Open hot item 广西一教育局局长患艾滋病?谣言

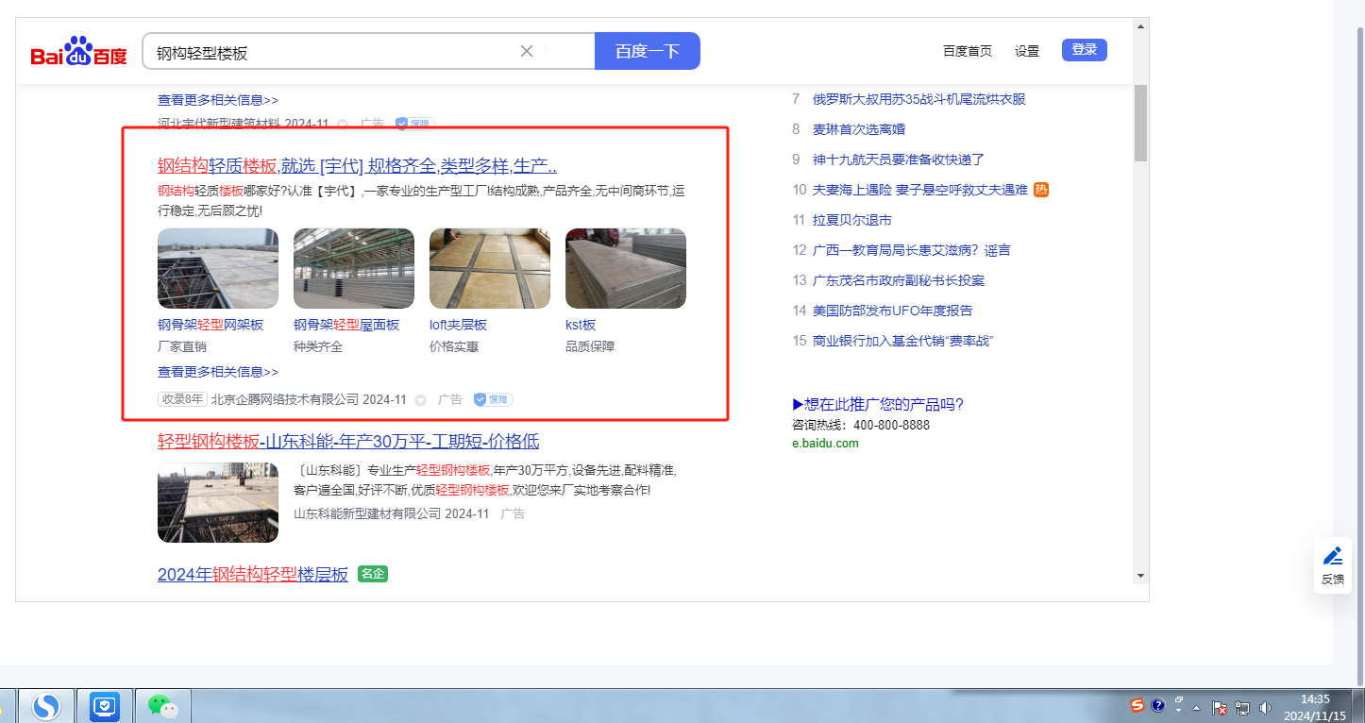tap(912, 250)
